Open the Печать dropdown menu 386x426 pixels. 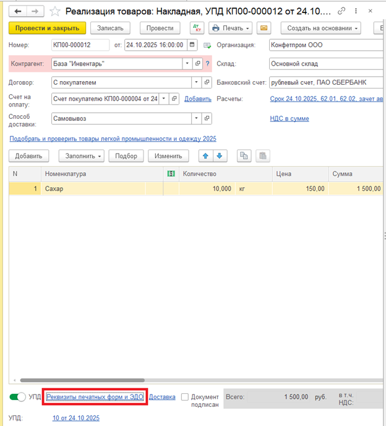click(x=230, y=28)
